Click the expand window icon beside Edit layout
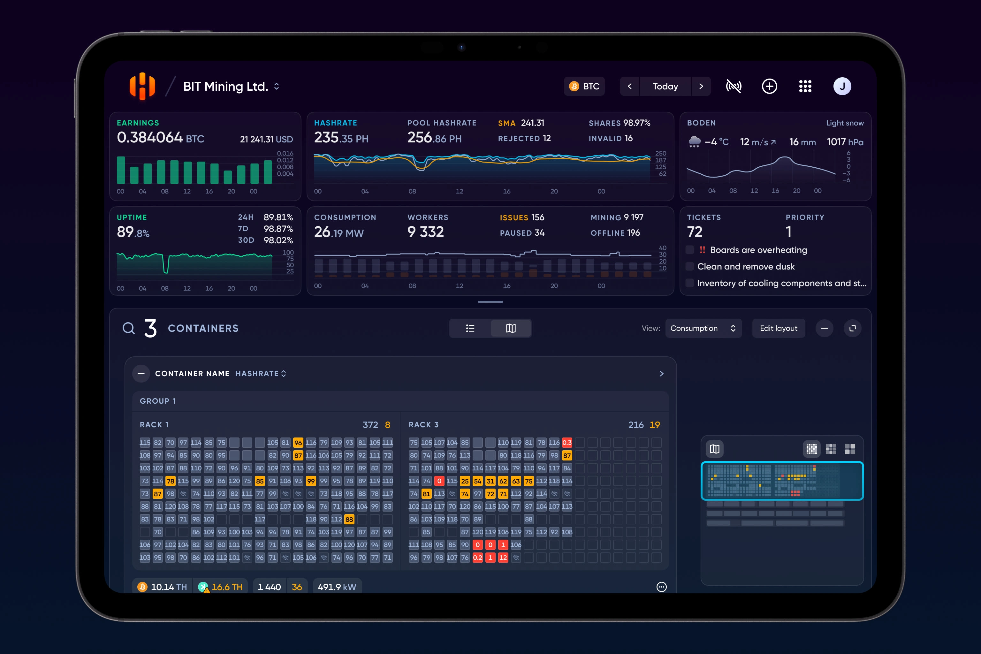Viewport: 981px width, 654px height. [852, 328]
